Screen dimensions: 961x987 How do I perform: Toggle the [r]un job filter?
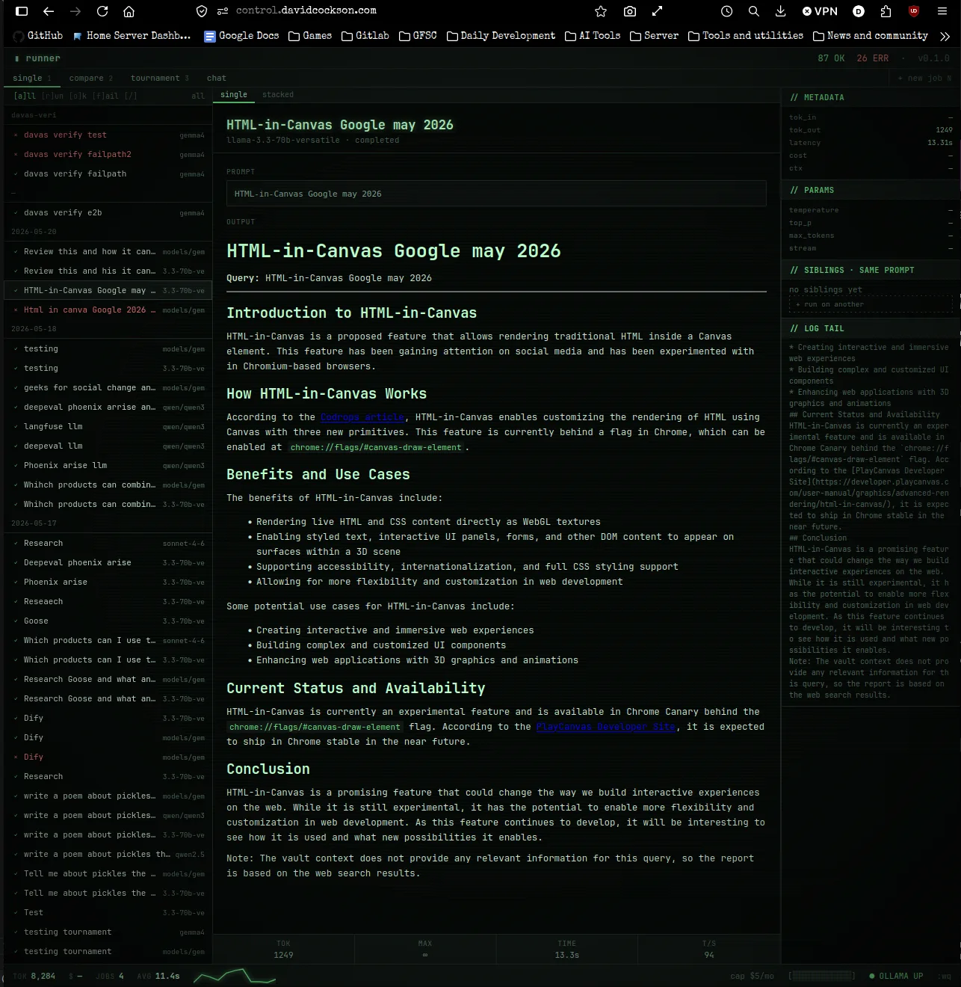[x=52, y=96]
